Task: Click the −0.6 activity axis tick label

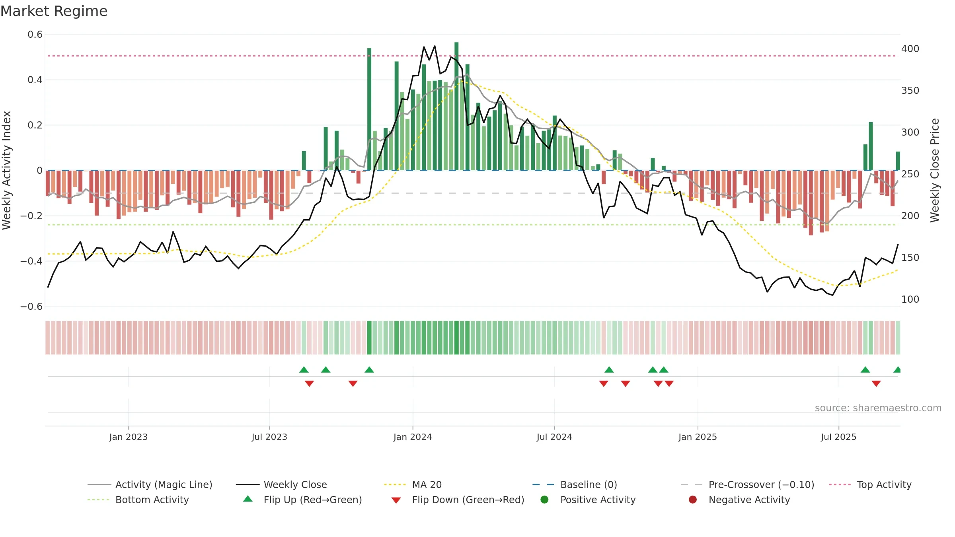Action: (x=31, y=307)
